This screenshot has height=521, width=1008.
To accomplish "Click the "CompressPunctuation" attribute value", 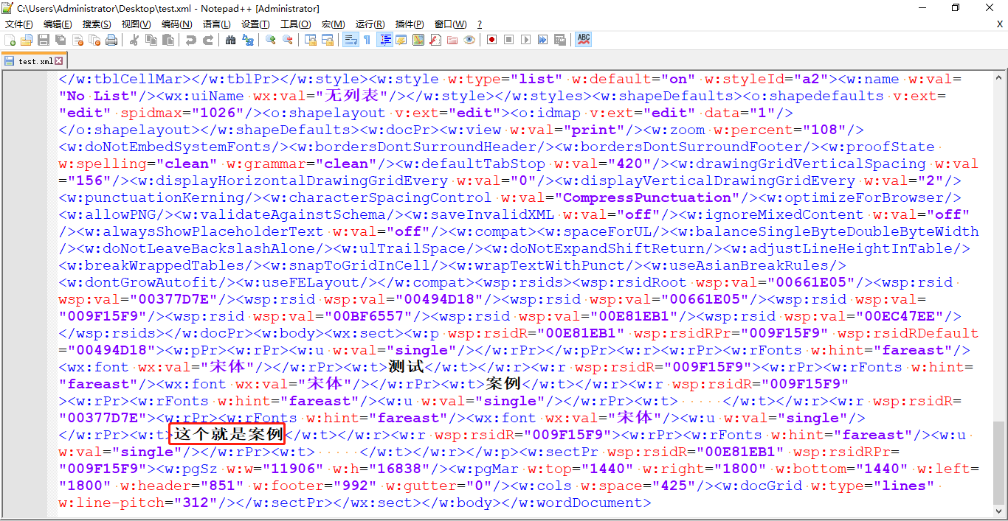I will coord(647,197).
